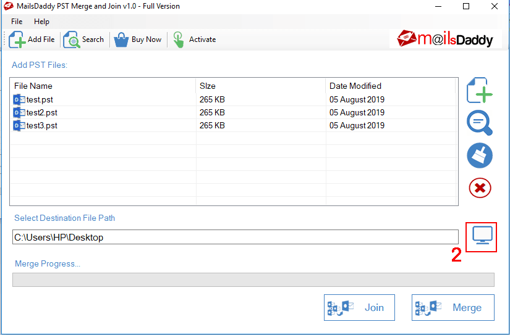Open the Help menu
The width and height of the screenshot is (510, 335).
pyautogui.click(x=41, y=22)
